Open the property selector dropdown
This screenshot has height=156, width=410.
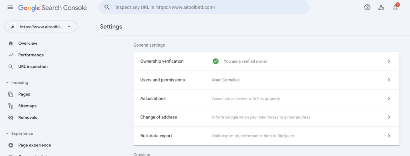pos(41,27)
